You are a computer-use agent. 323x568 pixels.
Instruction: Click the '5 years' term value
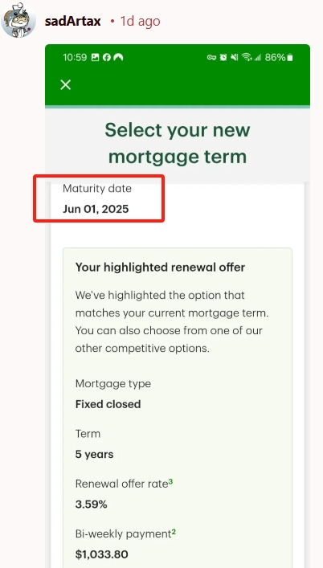(x=94, y=454)
